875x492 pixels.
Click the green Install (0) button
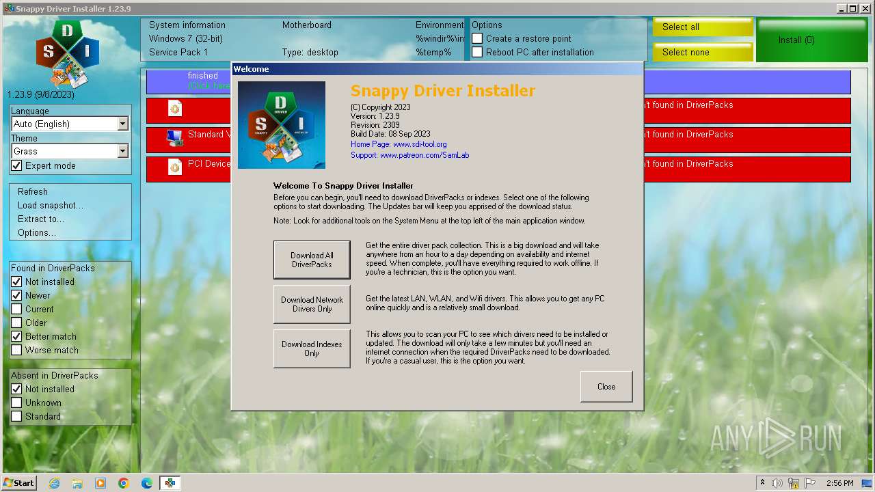point(811,40)
